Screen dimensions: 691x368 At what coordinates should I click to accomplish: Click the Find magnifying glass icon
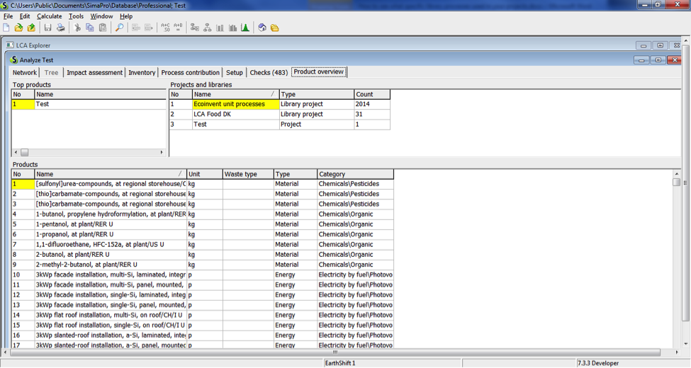120,28
